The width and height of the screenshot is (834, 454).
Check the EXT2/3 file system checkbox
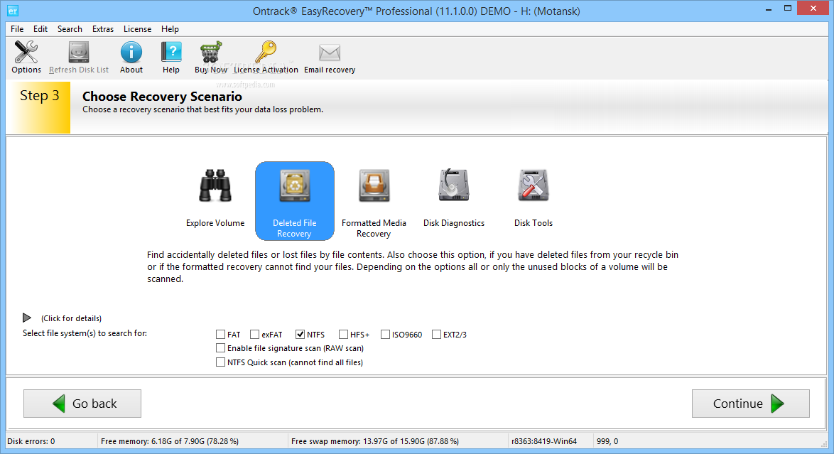coord(436,334)
